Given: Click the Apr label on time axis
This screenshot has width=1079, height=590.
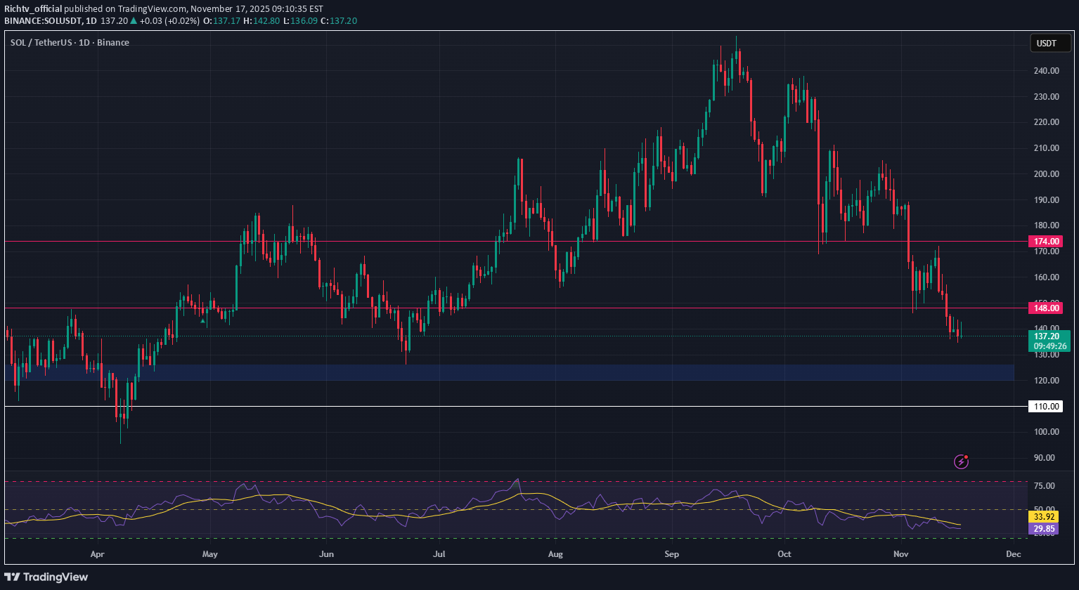Looking at the screenshot, I should click(x=98, y=554).
